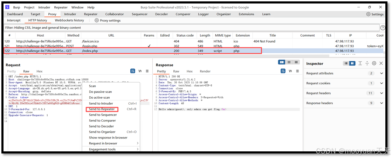Select side-by-side request/response layout
392x158 pixels.
(282, 62)
